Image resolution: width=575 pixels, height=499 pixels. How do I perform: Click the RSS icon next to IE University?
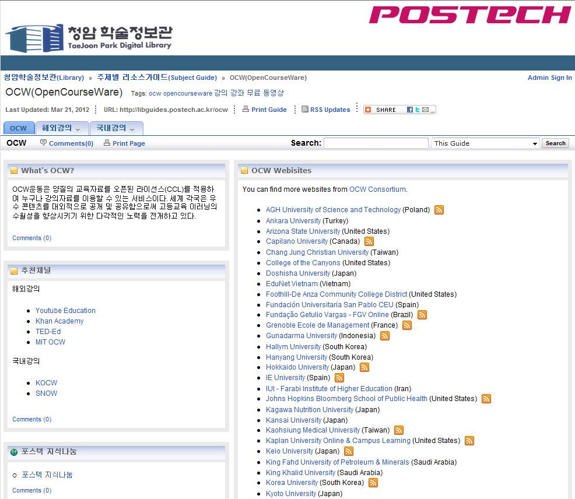tap(339, 378)
